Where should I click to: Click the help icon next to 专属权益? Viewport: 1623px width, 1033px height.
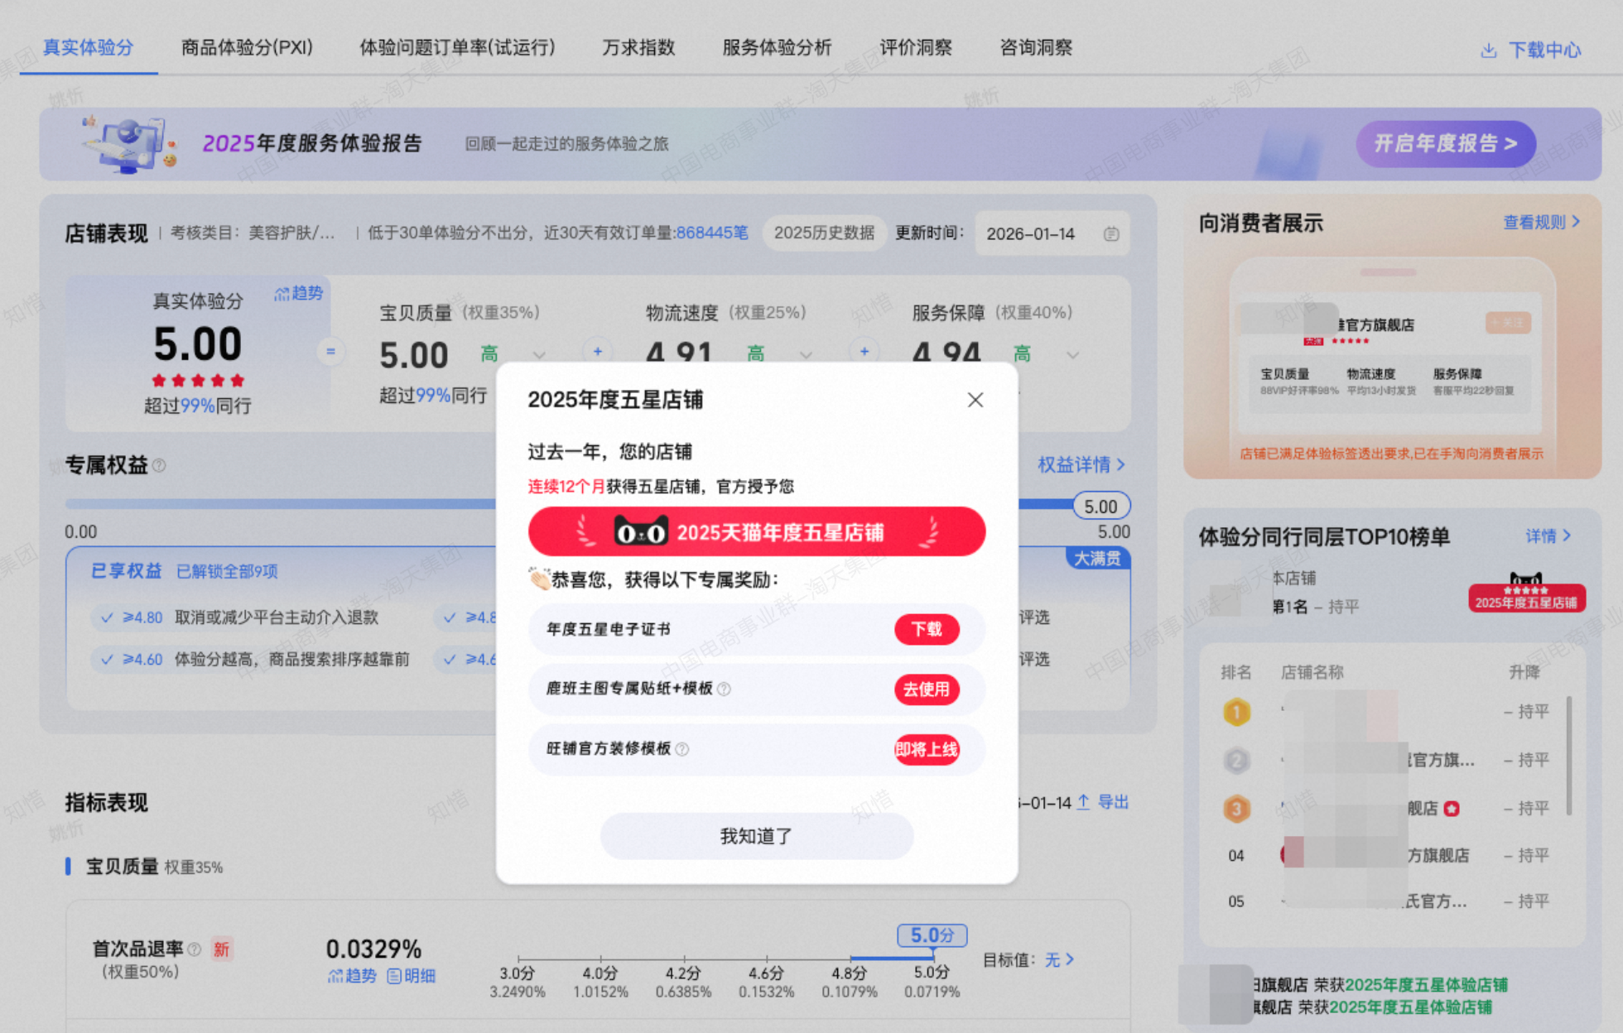(159, 466)
